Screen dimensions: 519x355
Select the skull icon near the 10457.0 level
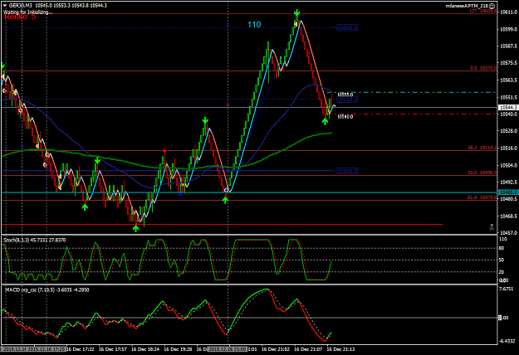(x=492, y=226)
